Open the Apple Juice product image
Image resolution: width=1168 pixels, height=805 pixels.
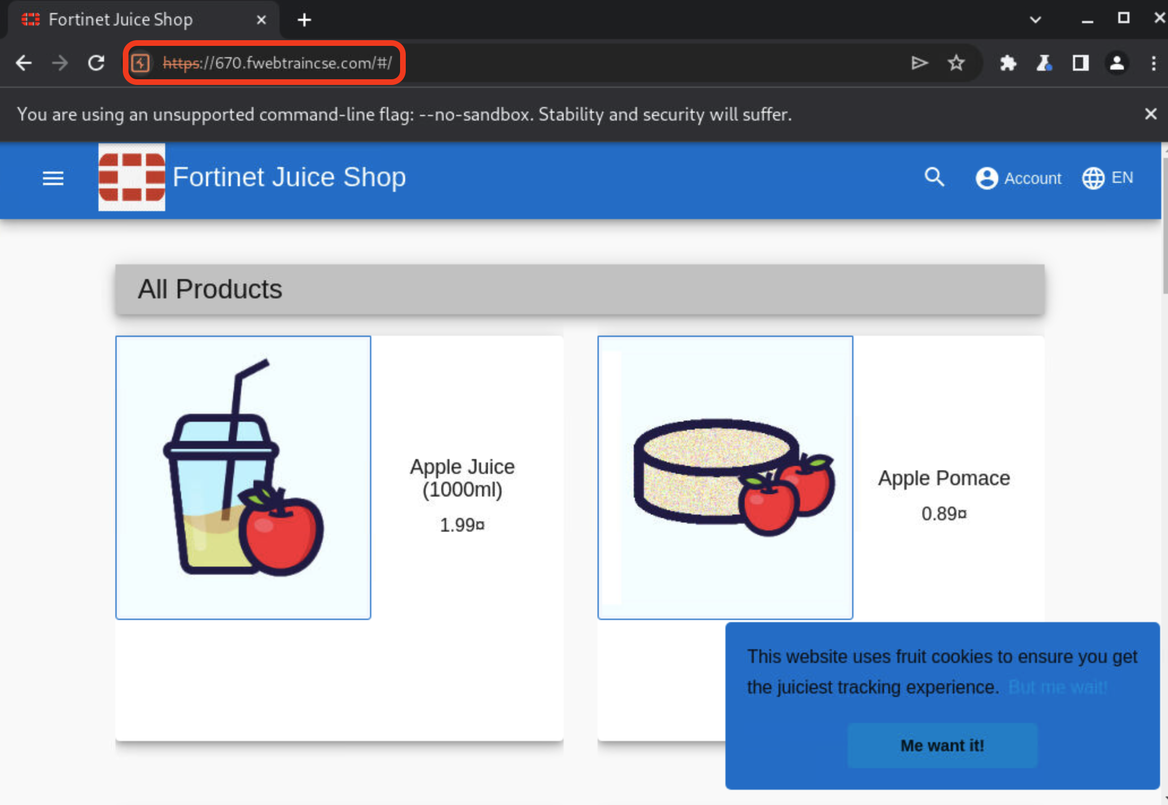[243, 478]
